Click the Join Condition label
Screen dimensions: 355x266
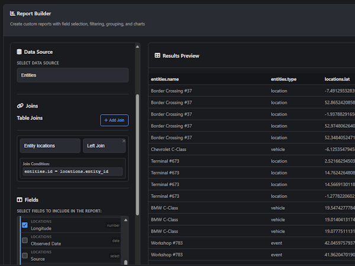36,164
